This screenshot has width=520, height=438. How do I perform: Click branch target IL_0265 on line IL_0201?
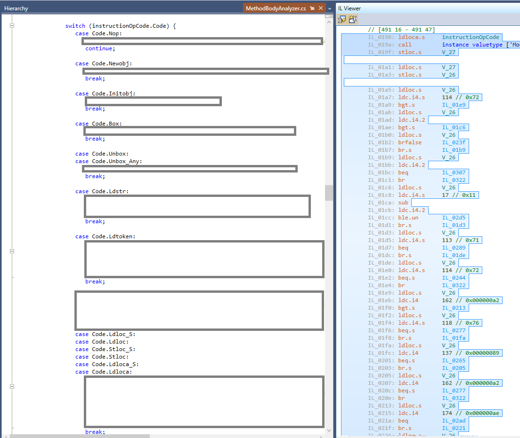[x=454, y=360]
